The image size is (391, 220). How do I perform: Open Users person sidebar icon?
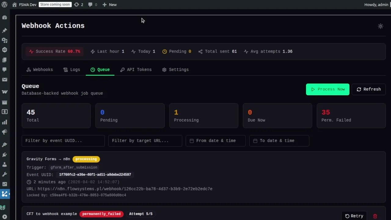5,164
